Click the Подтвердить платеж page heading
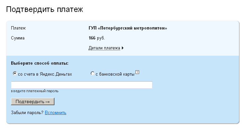Viewport: 247px width, 132px height. (44, 9)
